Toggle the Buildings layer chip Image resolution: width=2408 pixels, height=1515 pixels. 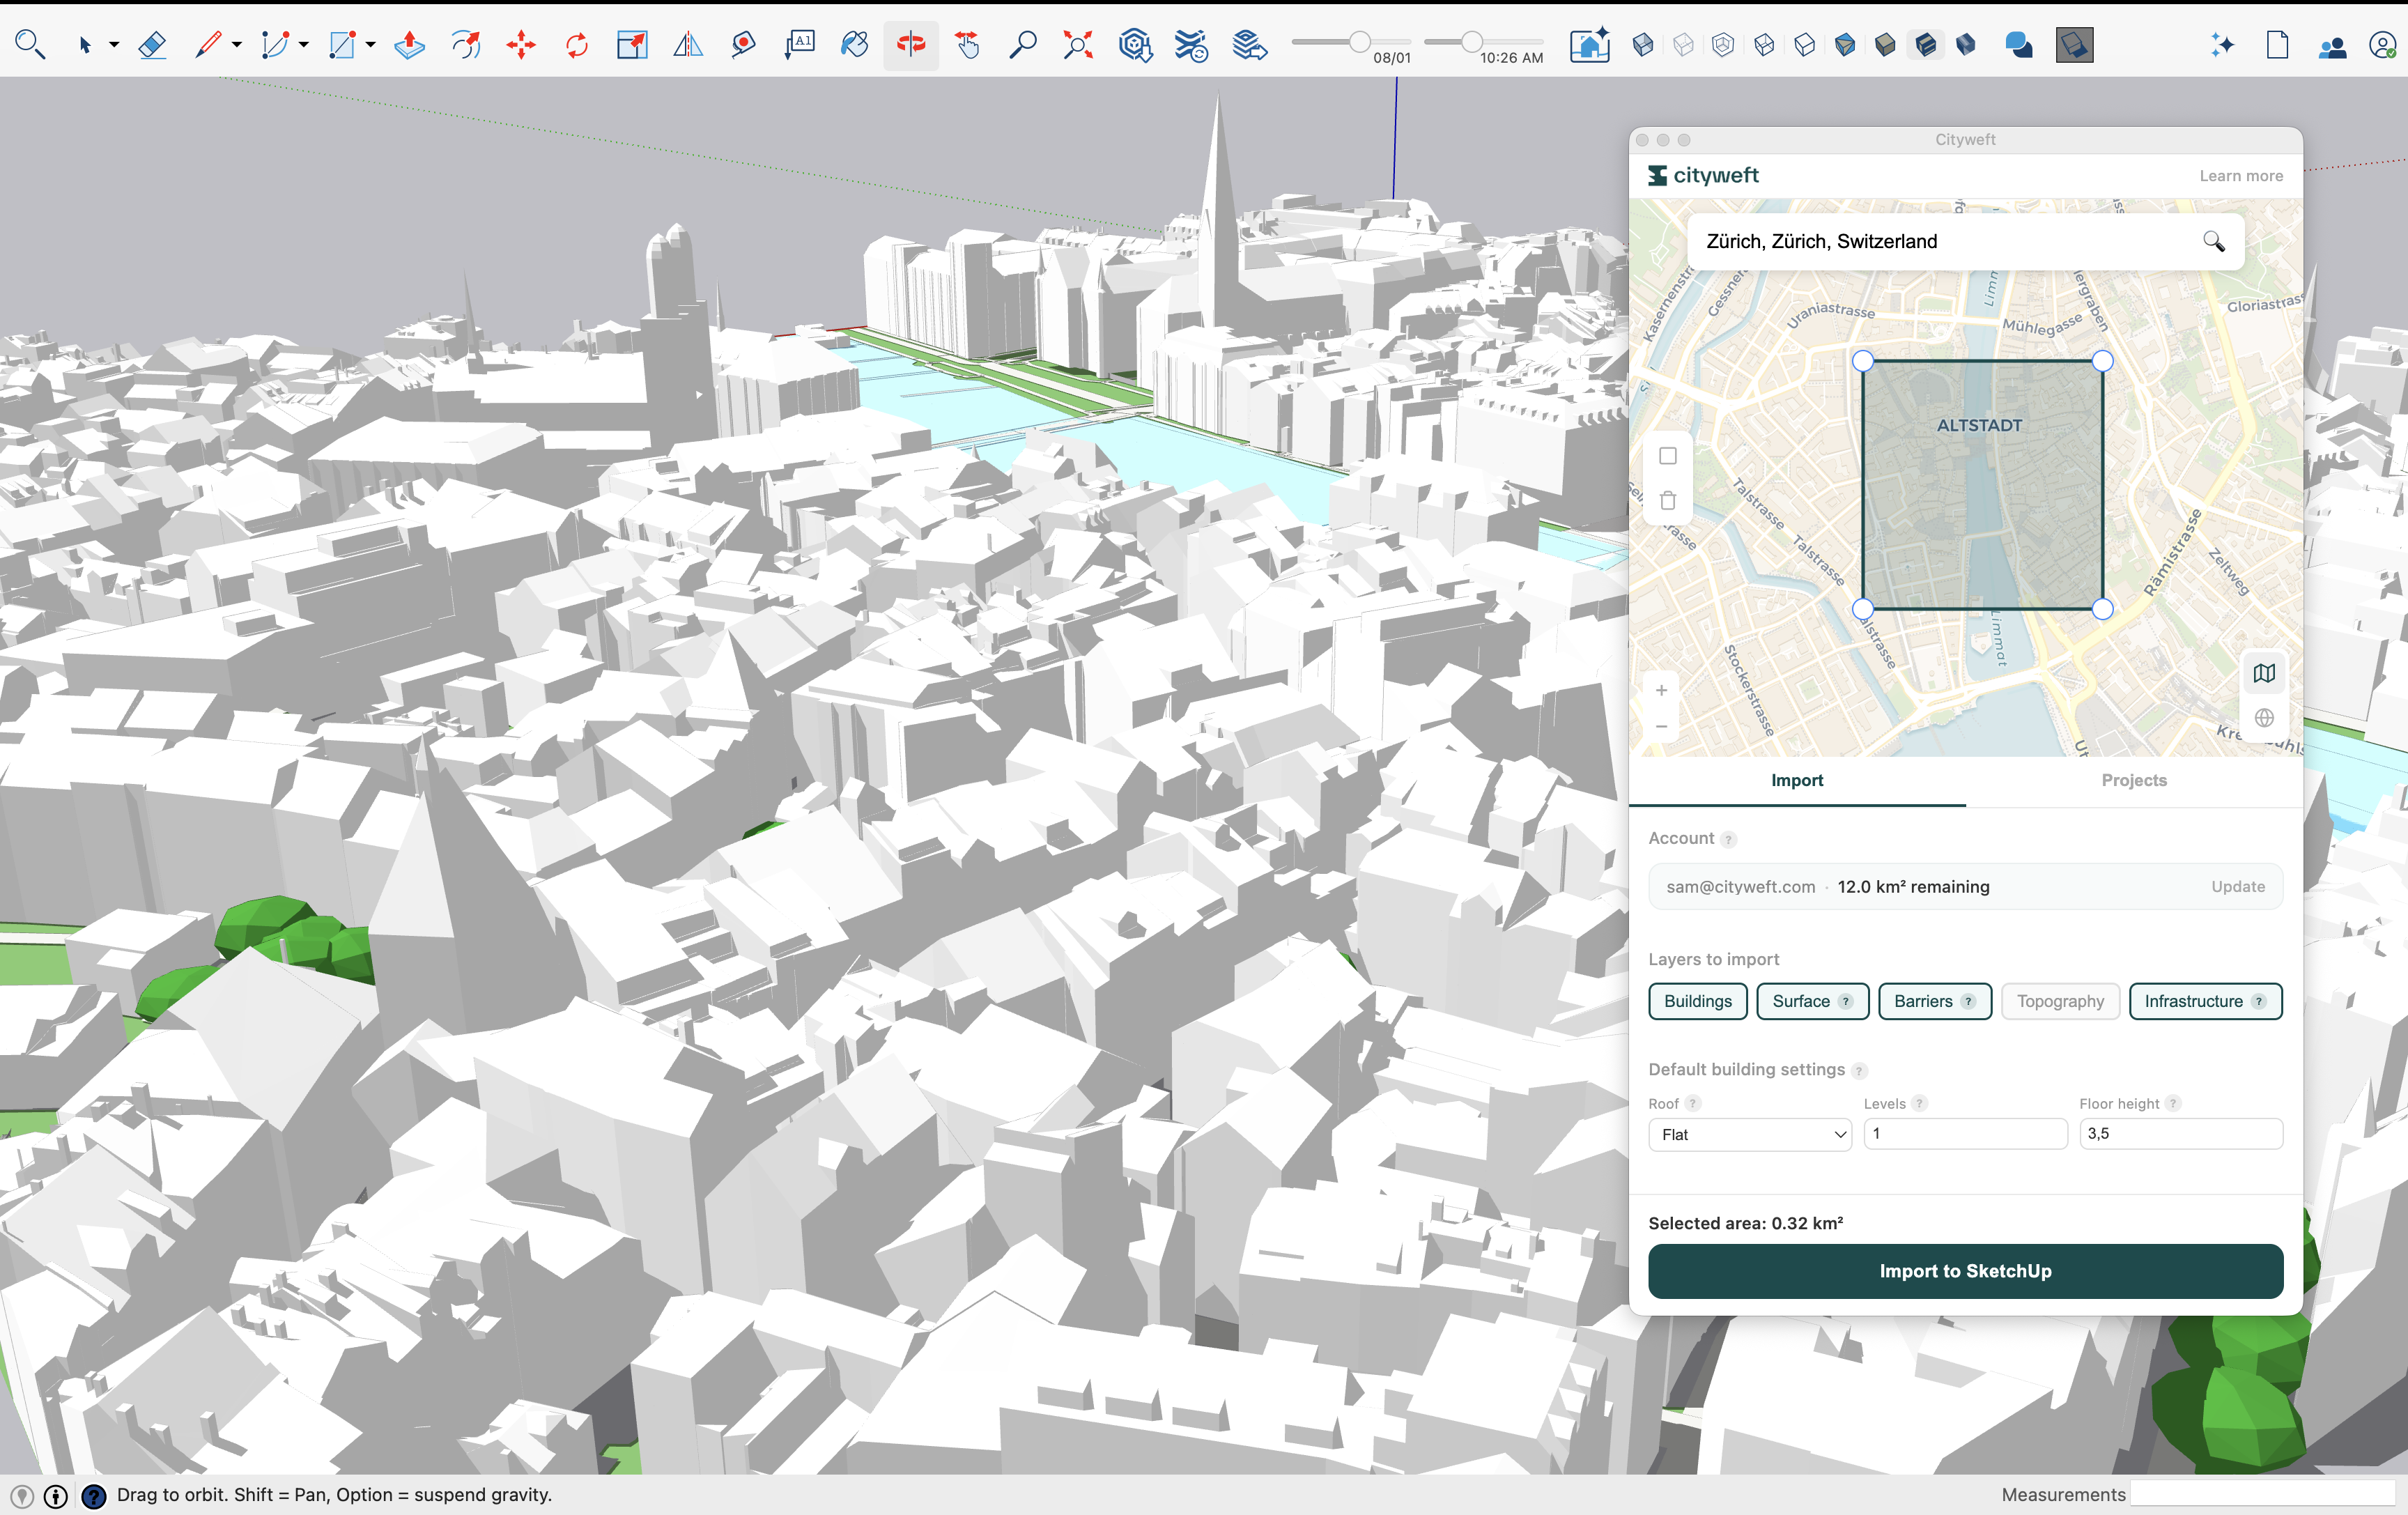[x=1697, y=1001]
